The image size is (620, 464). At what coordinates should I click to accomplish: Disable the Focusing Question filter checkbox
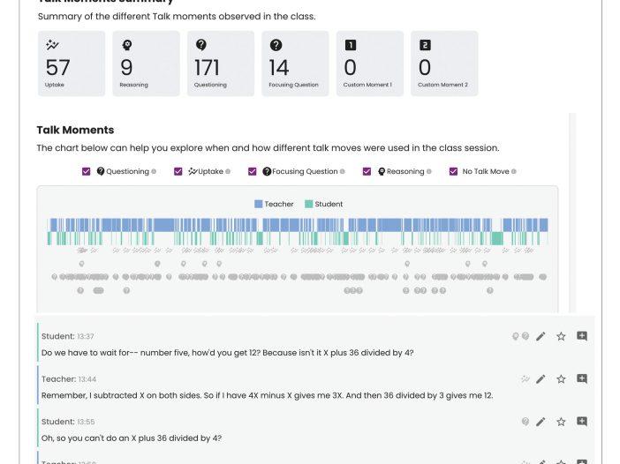point(253,171)
